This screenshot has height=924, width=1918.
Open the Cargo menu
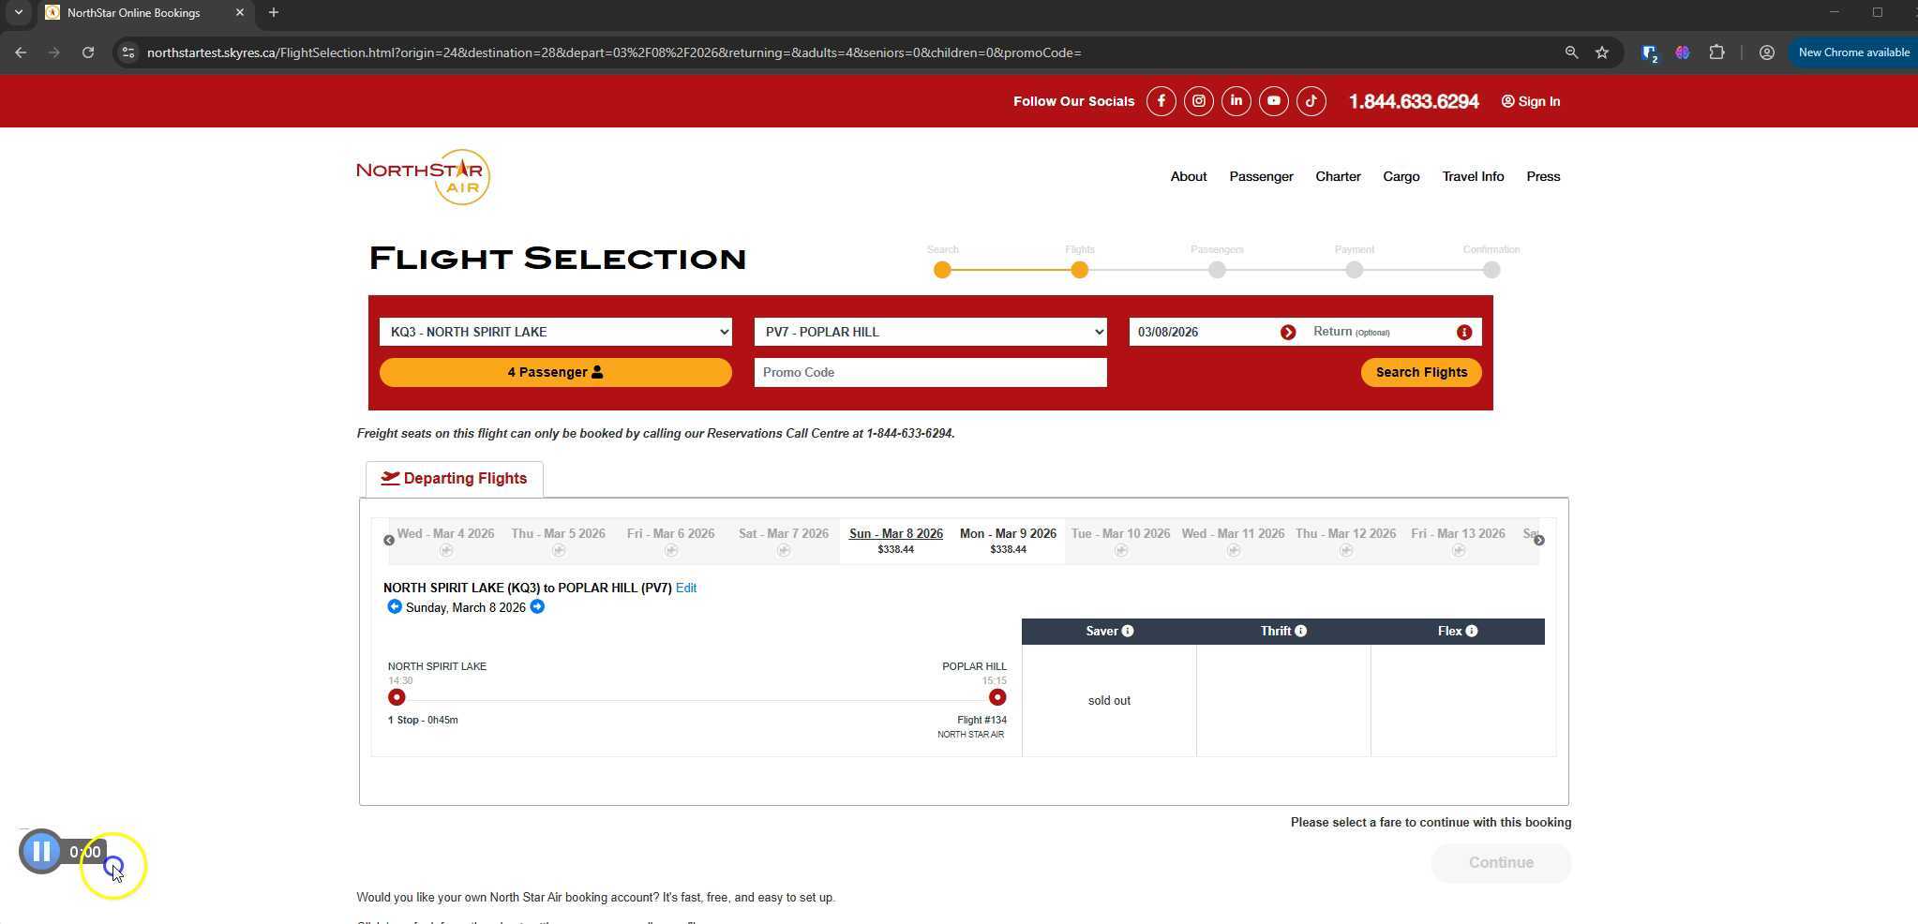[x=1401, y=177]
